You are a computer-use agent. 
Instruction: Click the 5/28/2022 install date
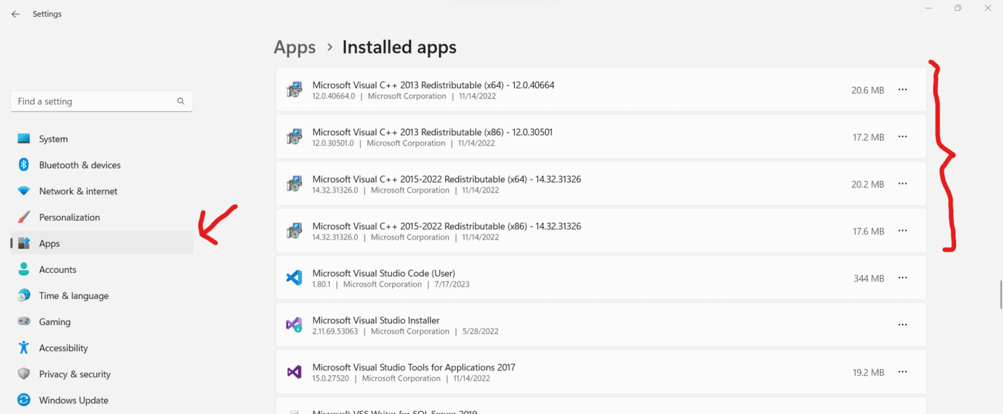coord(481,331)
